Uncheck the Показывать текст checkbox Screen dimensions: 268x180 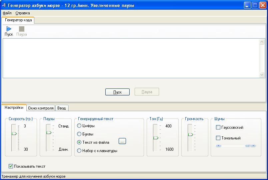pyautogui.click(x=11, y=166)
